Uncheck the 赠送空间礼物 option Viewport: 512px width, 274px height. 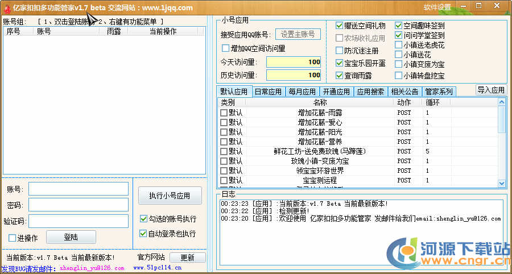coord(340,26)
